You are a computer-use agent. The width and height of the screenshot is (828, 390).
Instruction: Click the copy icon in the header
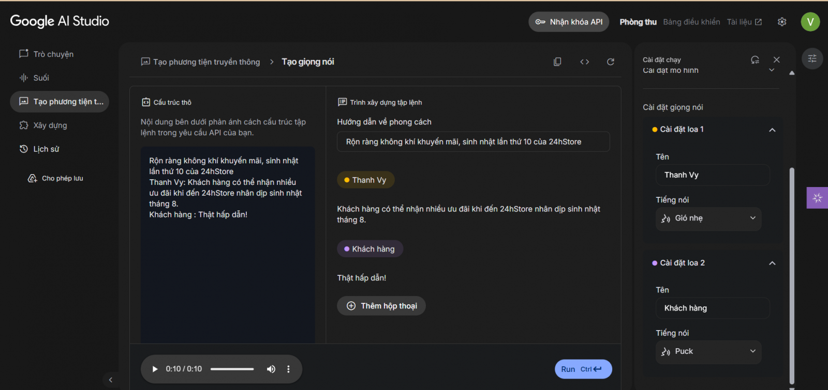(x=557, y=62)
